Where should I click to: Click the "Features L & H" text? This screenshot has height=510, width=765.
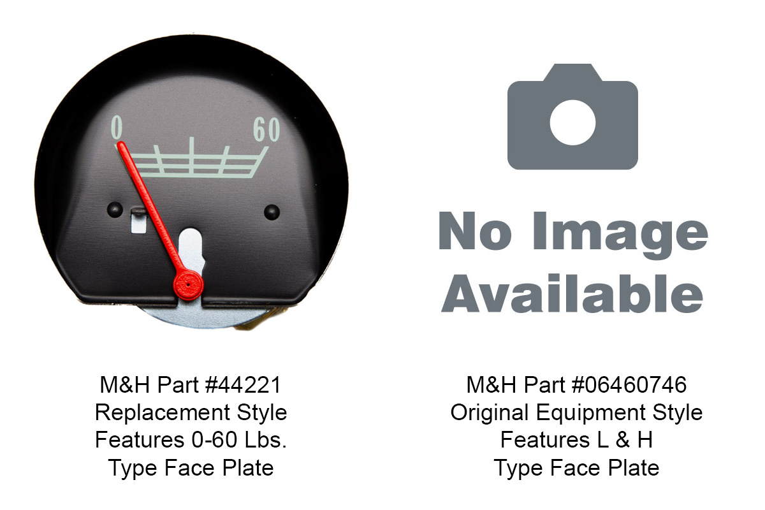pyautogui.click(x=576, y=440)
